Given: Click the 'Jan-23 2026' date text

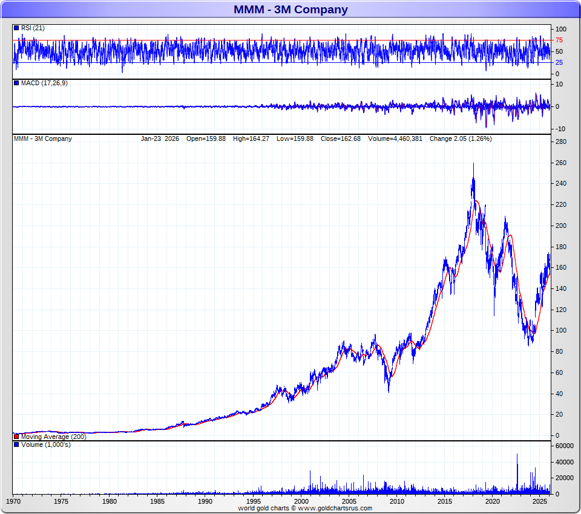Looking at the screenshot, I should (x=160, y=138).
